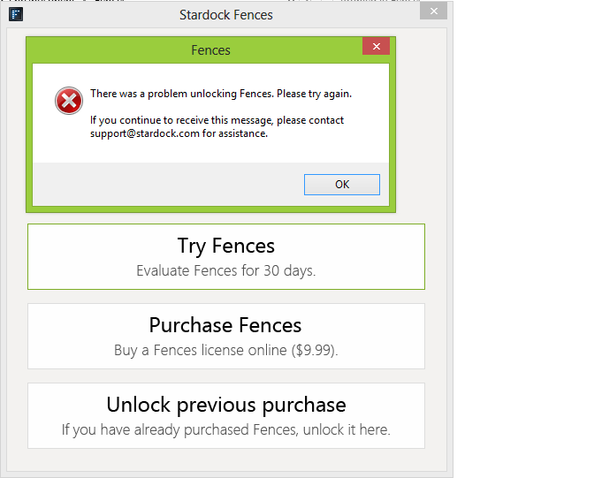Click the 'If you continue to receive' line

coord(217,120)
